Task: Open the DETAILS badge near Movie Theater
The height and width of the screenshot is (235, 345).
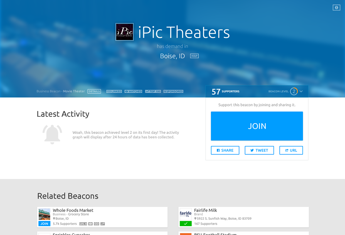Action: 94,91
